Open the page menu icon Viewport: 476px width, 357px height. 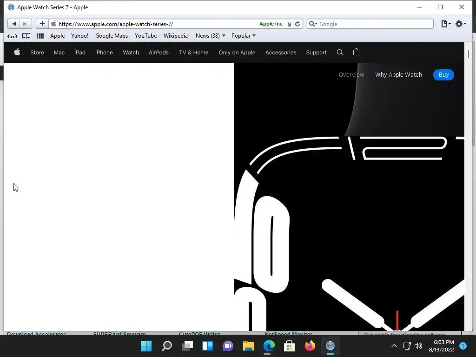[x=446, y=24]
